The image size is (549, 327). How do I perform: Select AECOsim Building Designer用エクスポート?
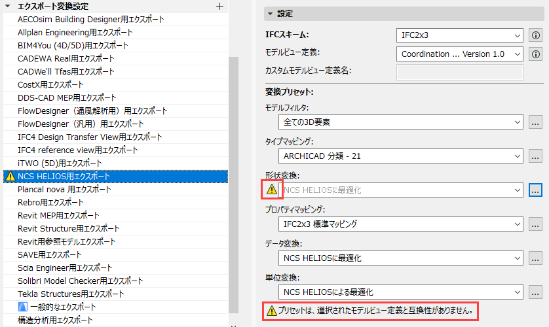coord(115,20)
